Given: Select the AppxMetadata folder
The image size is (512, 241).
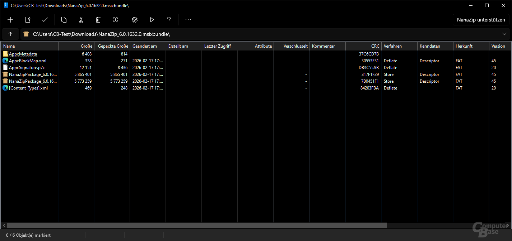Looking at the screenshot, I should [23, 54].
